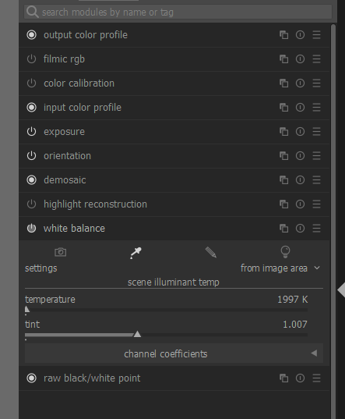This screenshot has width=345, height=419.
Task: Open the multiple instances icon for exposure
Action: 284,132
